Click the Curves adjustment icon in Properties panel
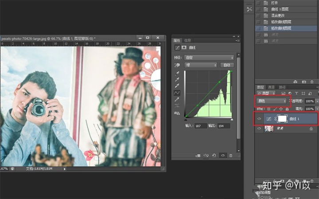This screenshot has height=199, width=319. point(177,47)
